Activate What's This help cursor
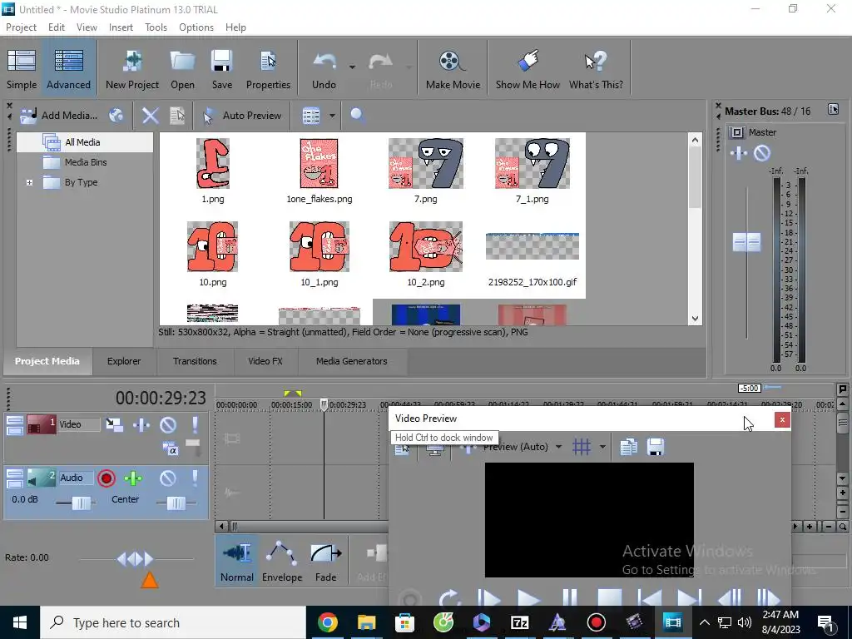Screen dimensions: 852x639 pos(596,69)
